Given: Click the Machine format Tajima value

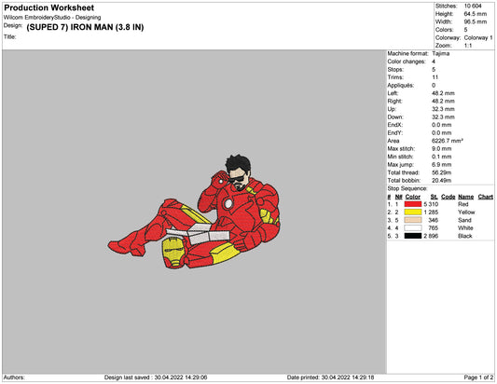Looking at the screenshot, I should tap(440, 53).
